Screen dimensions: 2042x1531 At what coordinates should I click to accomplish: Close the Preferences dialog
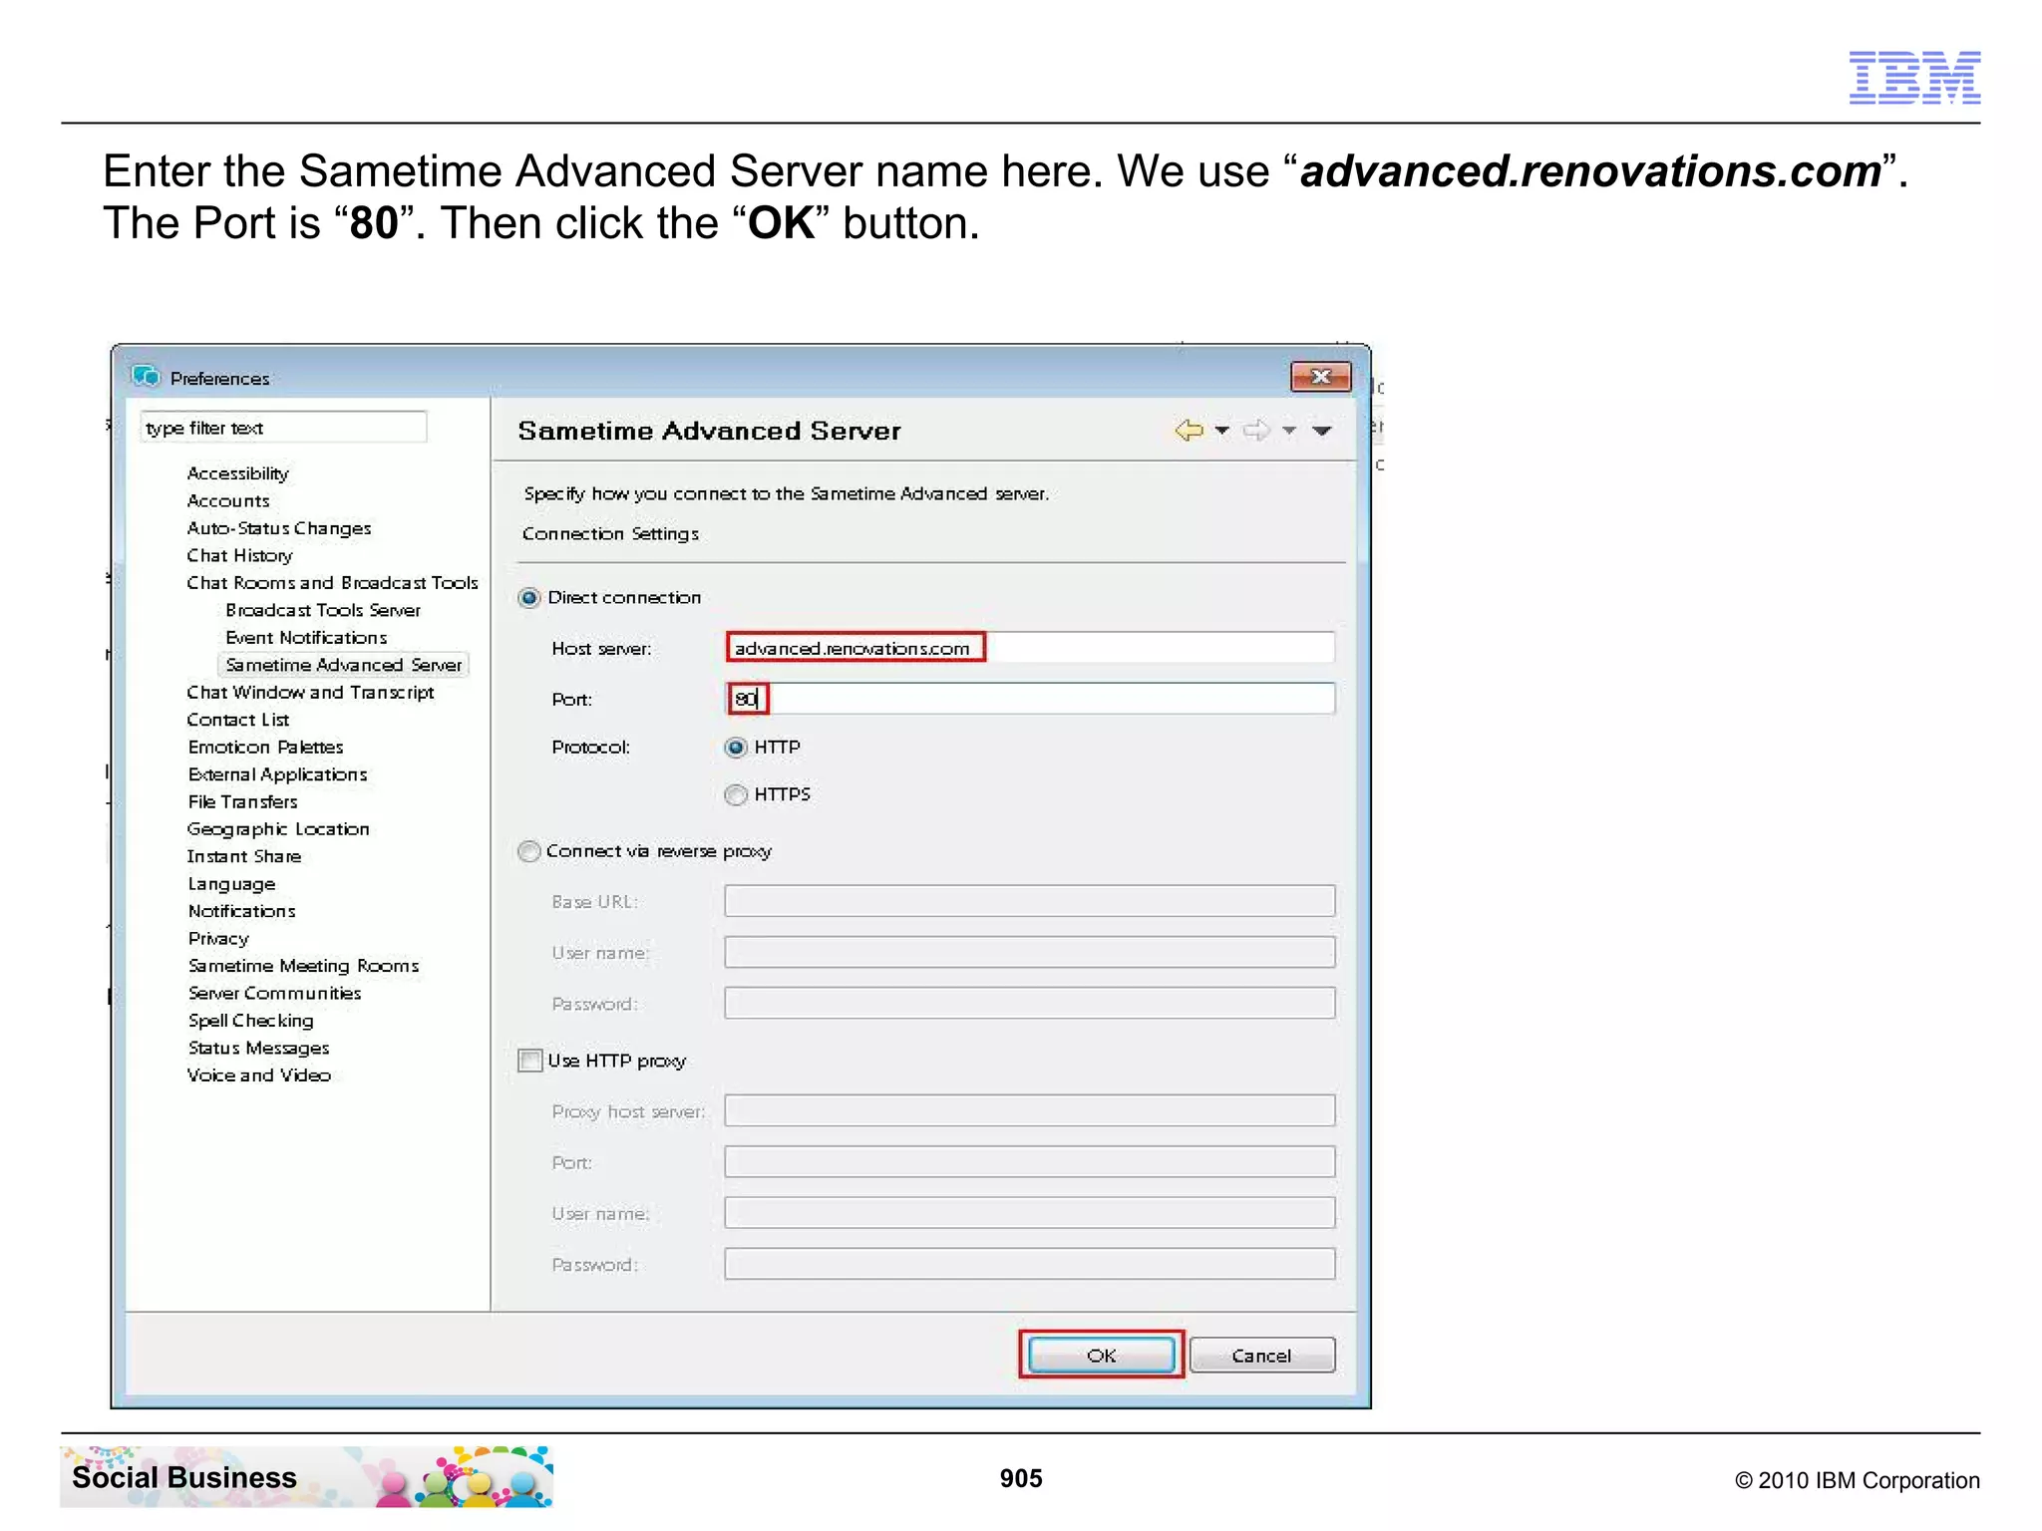click(x=1320, y=376)
